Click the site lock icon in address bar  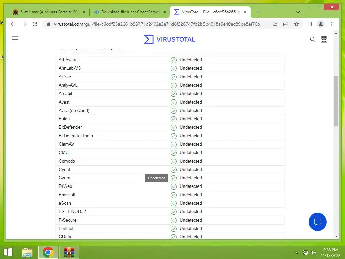click(49, 24)
